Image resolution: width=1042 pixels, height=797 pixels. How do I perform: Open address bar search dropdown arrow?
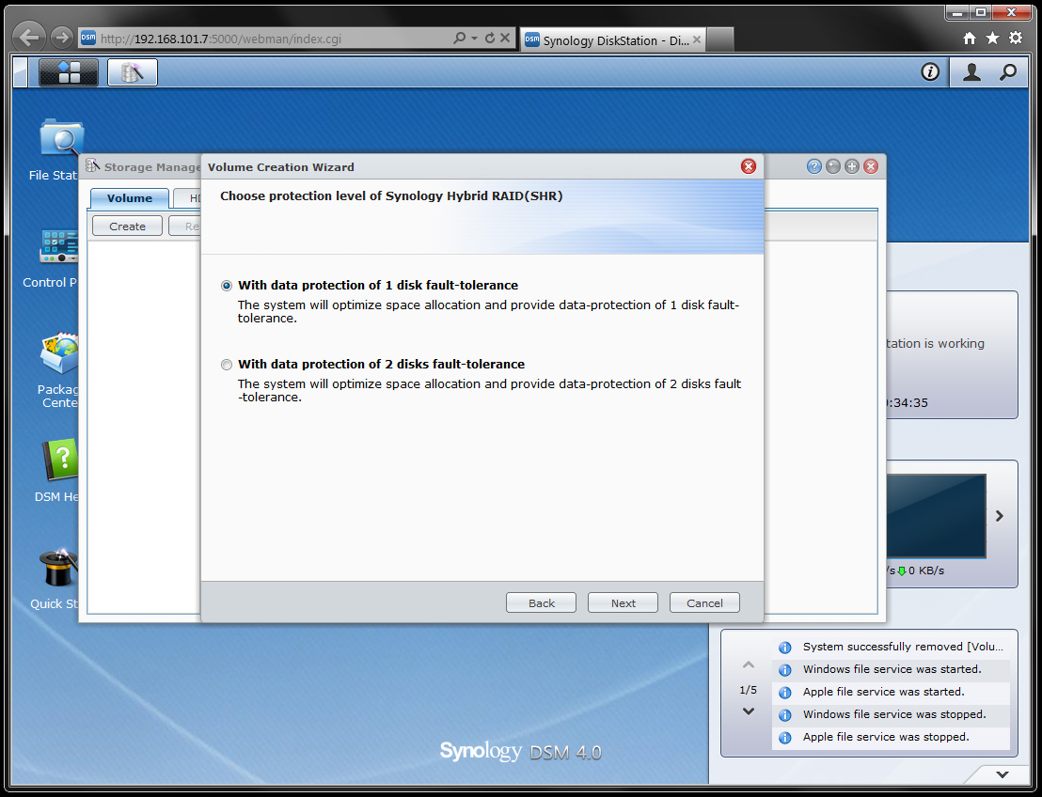pyautogui.click(x=474, y=38)
